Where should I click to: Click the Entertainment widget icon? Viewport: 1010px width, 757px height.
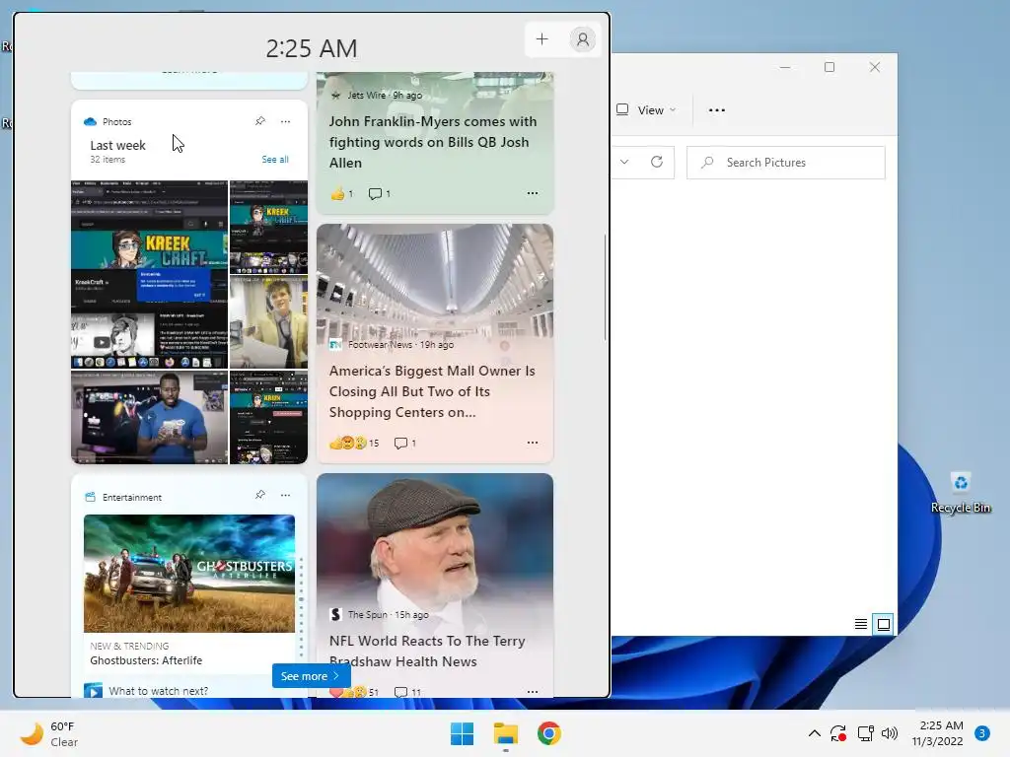(x=90, y=497)
